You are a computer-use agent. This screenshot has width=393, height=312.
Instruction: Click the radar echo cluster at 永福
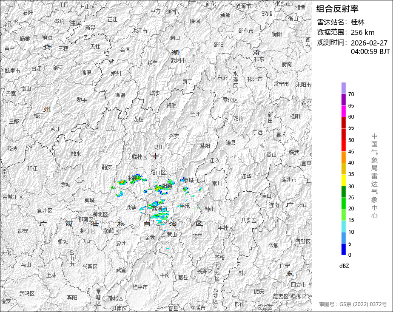click(137, 178)
